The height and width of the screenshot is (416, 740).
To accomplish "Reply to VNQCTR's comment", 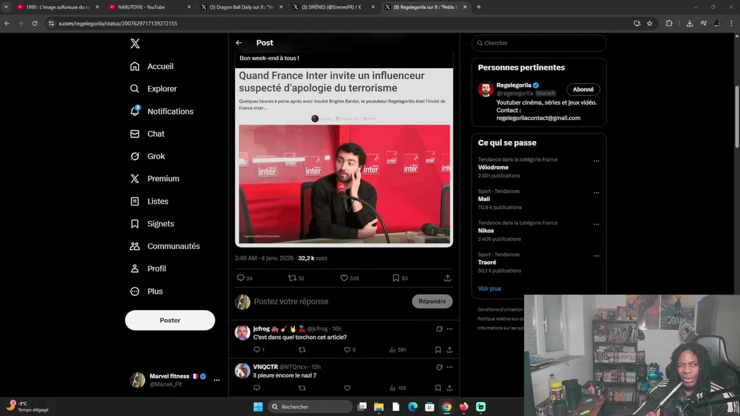I will pyautogui.click(x=257, y=388).
